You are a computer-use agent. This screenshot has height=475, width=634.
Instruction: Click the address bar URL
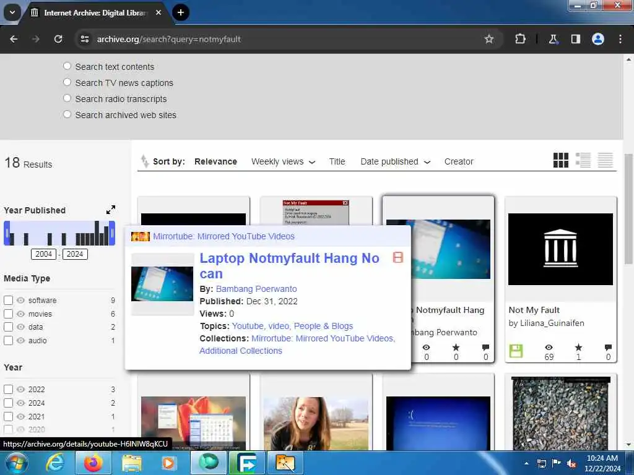click(168, 39)
